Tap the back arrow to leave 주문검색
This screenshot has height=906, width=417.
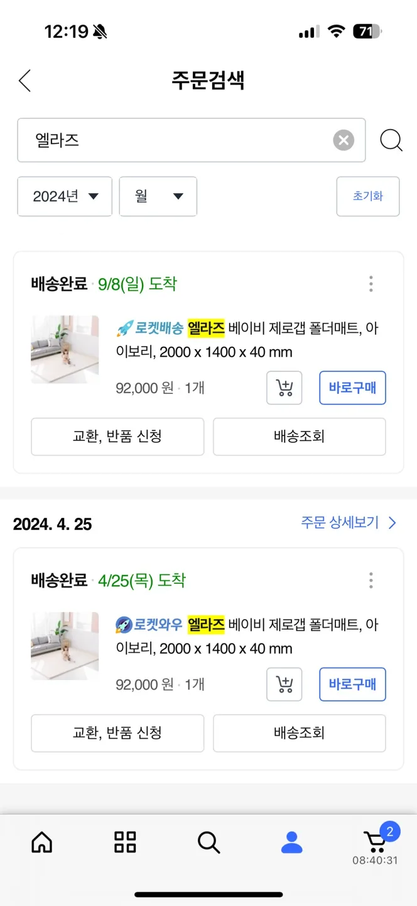click(24, 81)
